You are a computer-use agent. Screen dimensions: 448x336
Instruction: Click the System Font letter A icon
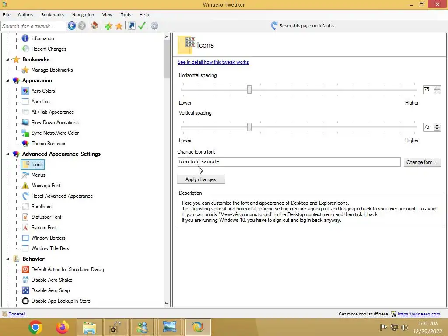pos(25,227)
